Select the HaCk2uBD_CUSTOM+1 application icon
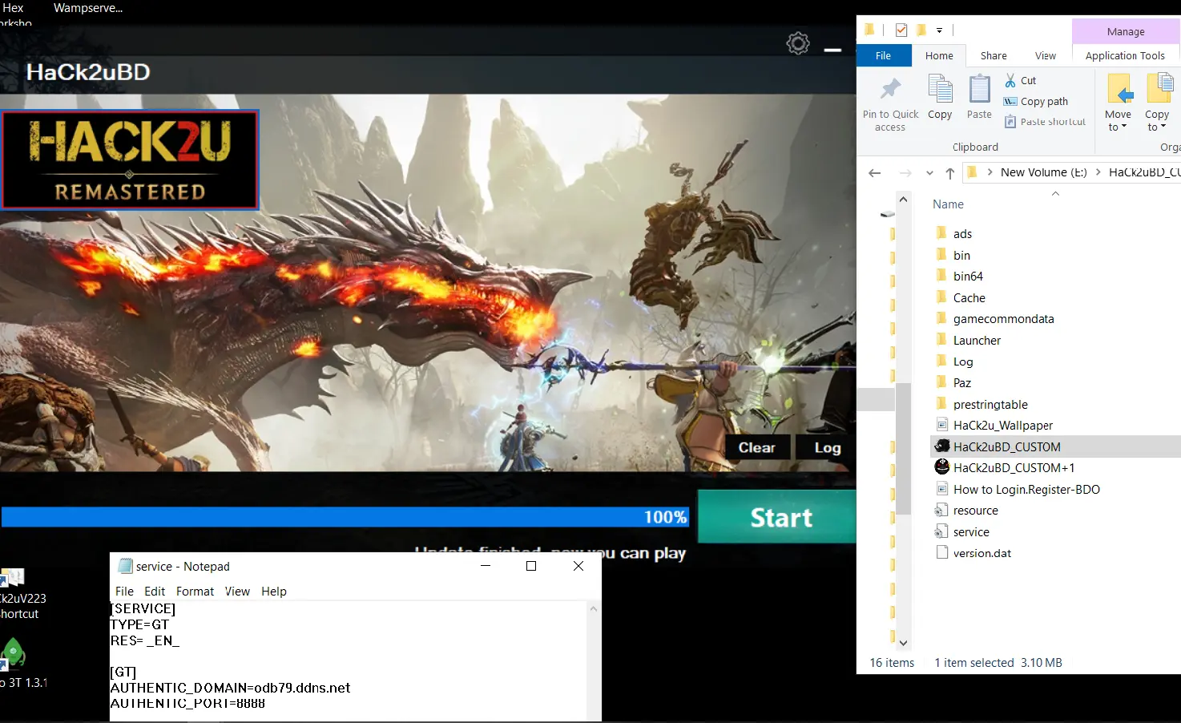Viewport: 1181px width, 723px height. 942,467
